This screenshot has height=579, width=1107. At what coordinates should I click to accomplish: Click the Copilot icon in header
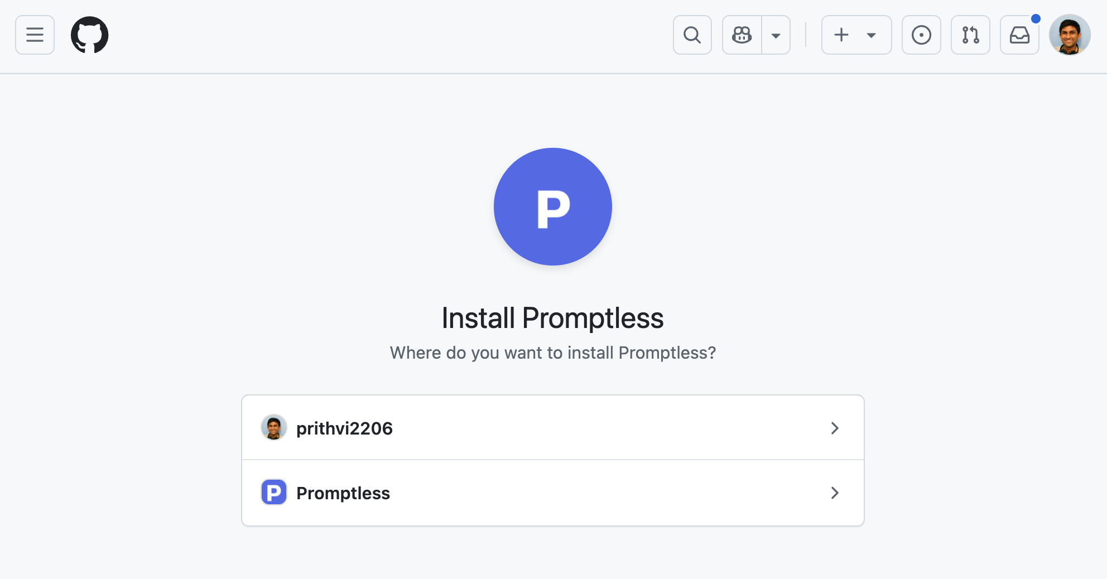click(x=742, y=35)
